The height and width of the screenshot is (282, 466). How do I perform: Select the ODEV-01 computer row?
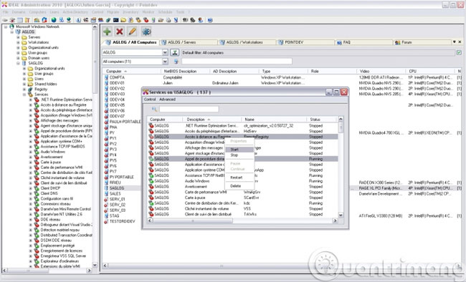117,83
